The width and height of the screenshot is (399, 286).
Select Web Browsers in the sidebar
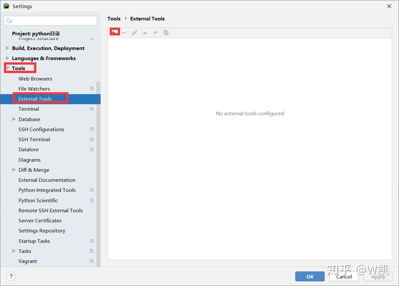(35, 79)
